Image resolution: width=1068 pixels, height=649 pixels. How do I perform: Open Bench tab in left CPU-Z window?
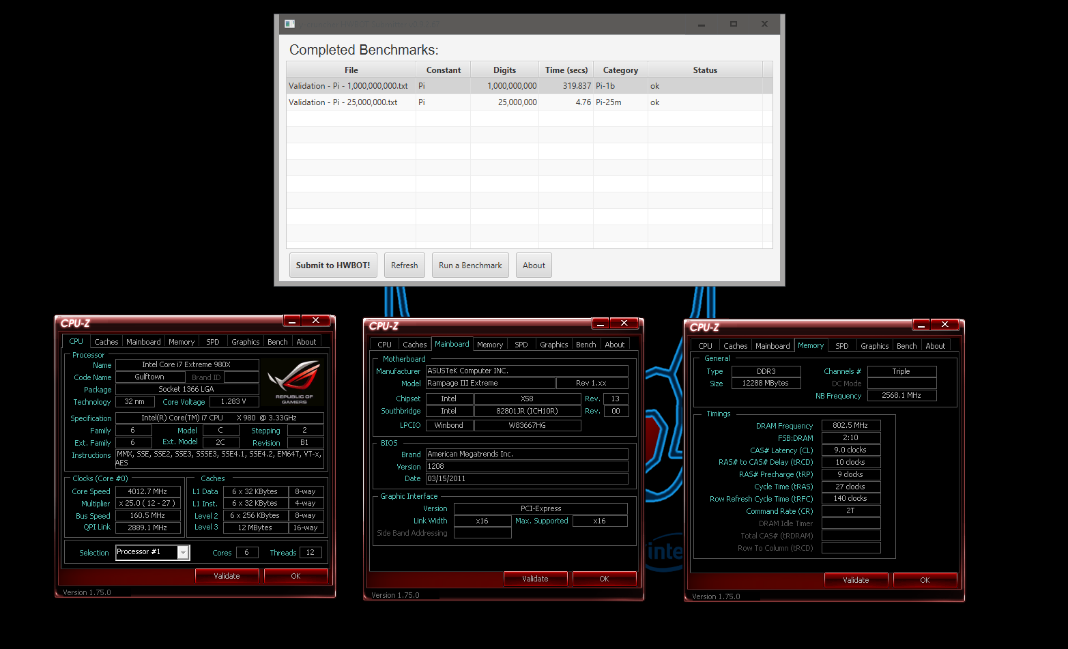click(x=278, y=342)
